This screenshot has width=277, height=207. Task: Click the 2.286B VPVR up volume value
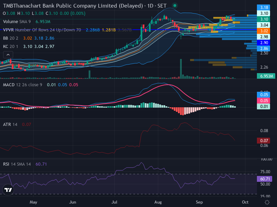click(93, 30)
